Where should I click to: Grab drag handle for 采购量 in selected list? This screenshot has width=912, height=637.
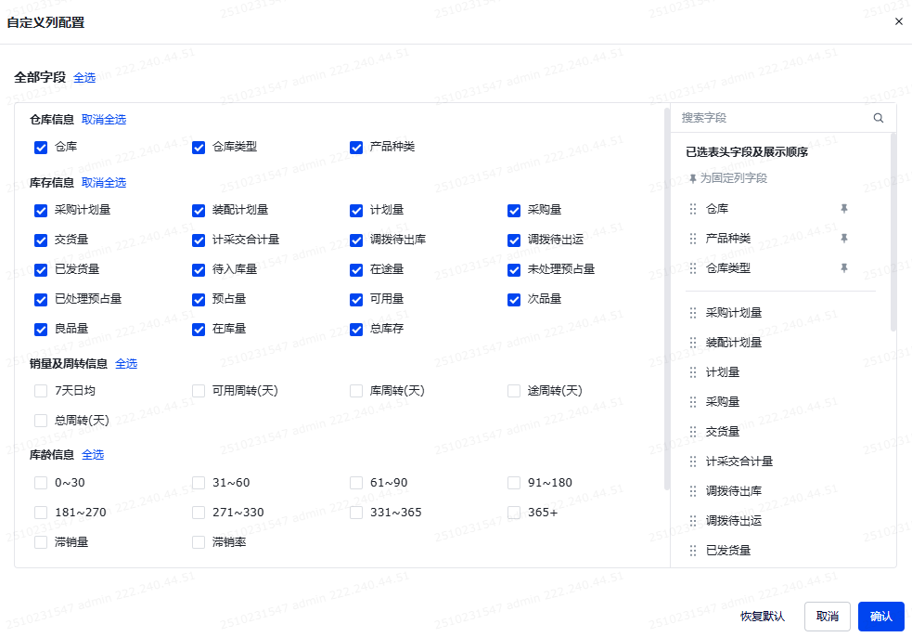point(693,402)
